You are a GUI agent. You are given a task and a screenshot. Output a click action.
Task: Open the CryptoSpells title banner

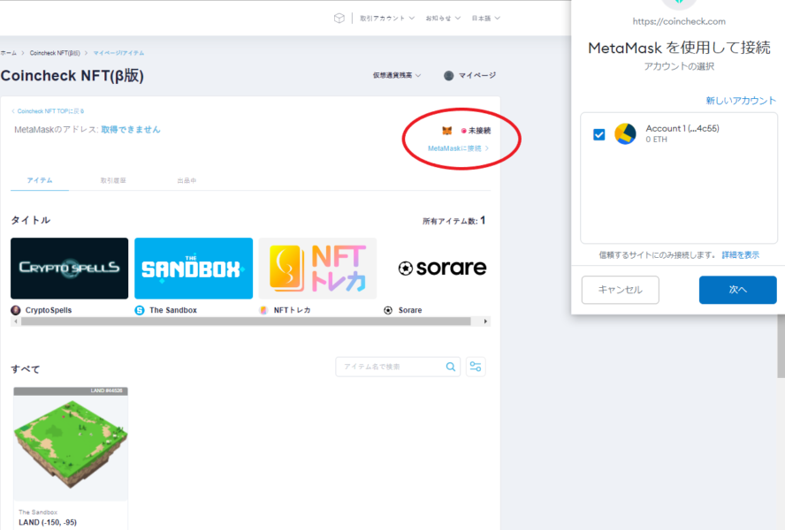[x=70, y=269]
